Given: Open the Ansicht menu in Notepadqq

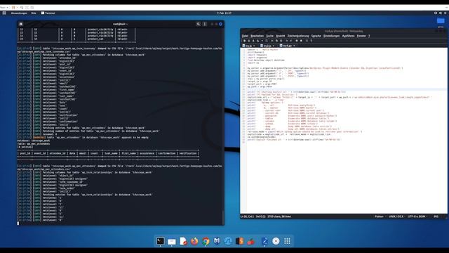Looking at the screenshot, I should (x=281, y=36).
